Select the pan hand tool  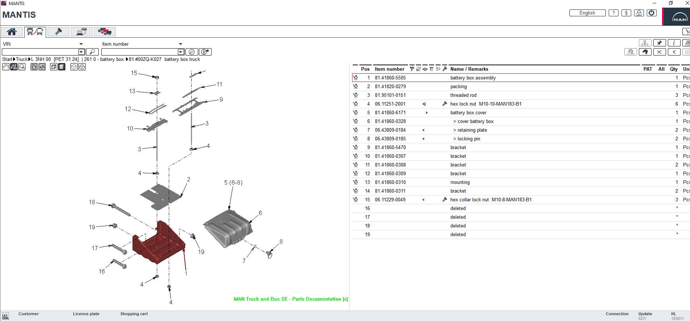pyautogui.click(x=6, y=67)
